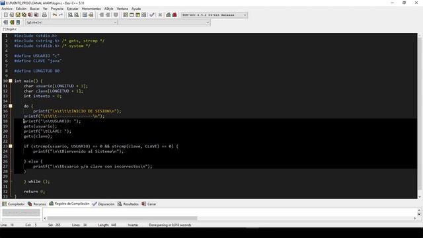Save the current file icon
423x238 pixels.
(x=18, y=15)
